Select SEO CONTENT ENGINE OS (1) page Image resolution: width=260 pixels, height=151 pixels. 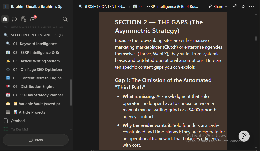(x=37, y=35)
